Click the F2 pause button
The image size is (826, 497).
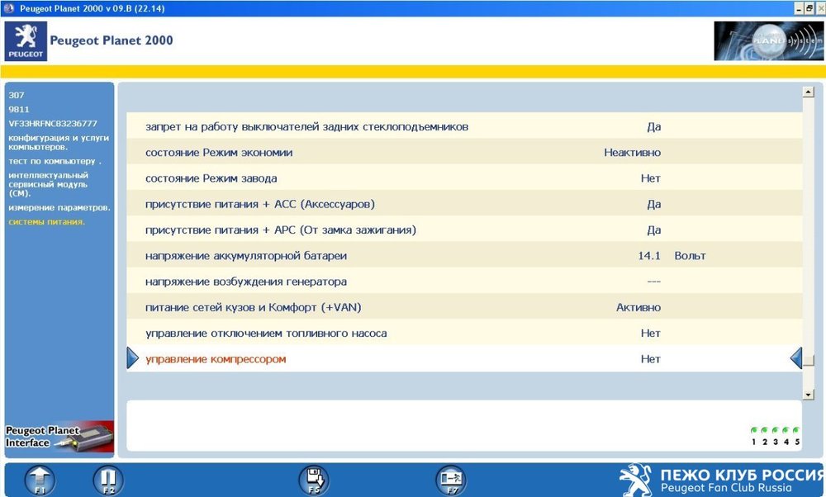tap(108, 480)
